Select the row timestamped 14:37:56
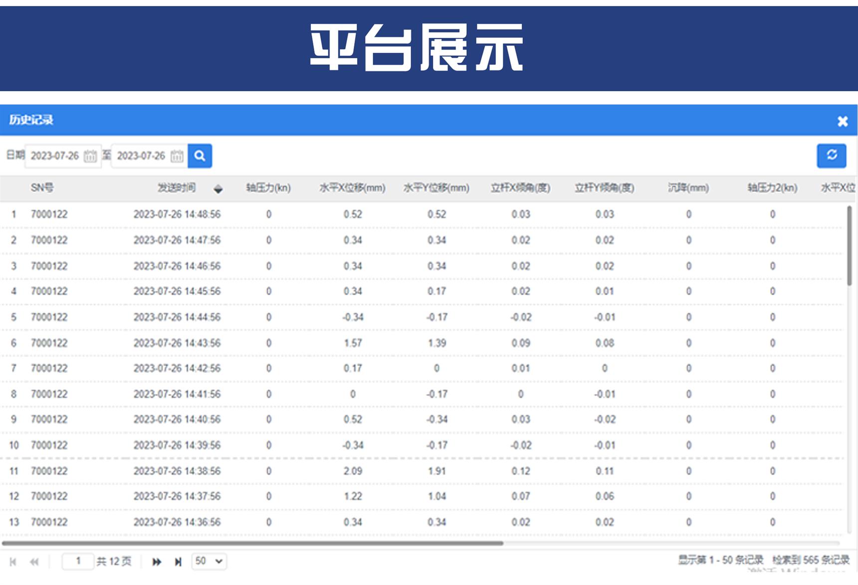 (422, 497)
